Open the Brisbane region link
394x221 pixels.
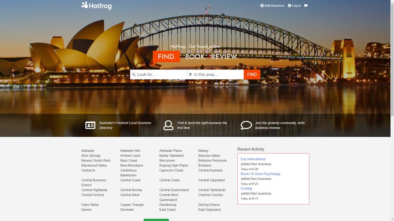pyautogui.click(x=205, y=165)
